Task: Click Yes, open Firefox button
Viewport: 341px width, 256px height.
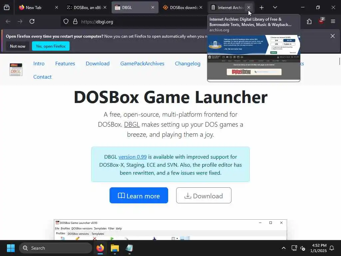Action: click(x=51, y=46)
